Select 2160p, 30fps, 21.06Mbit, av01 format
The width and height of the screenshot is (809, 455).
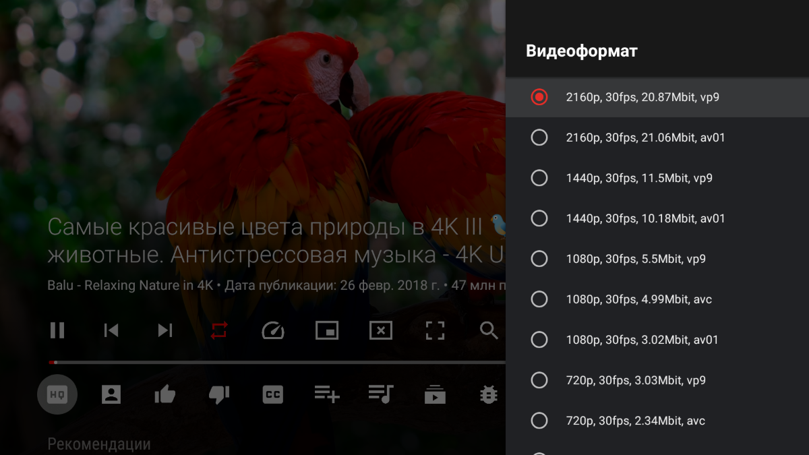[657, 138]
